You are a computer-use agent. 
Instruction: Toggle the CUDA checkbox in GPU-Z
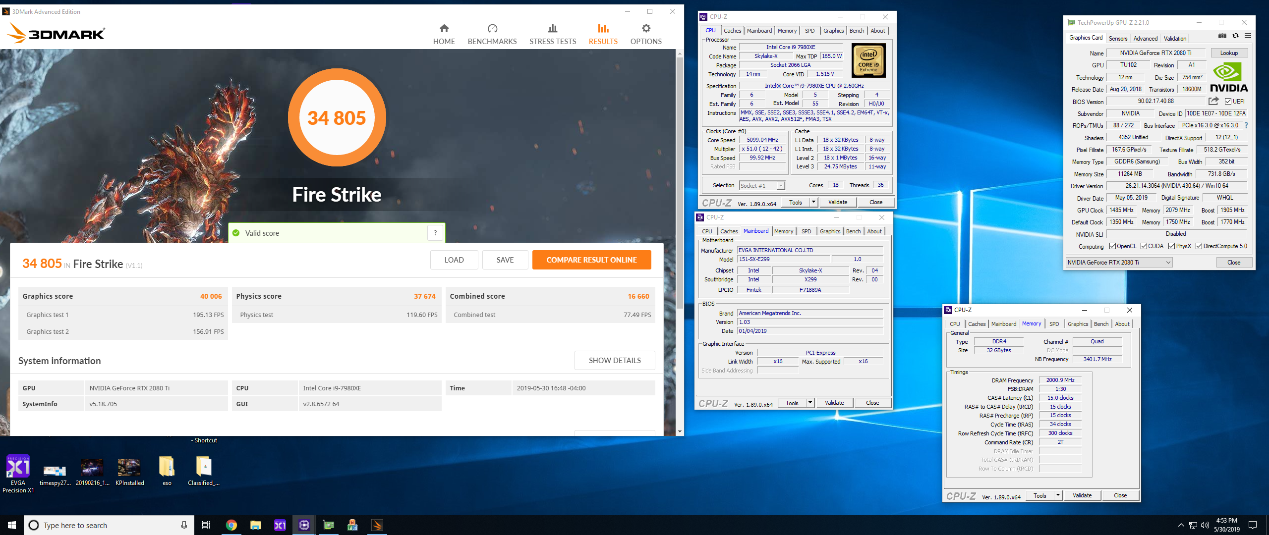click(x=1144, y=246)
